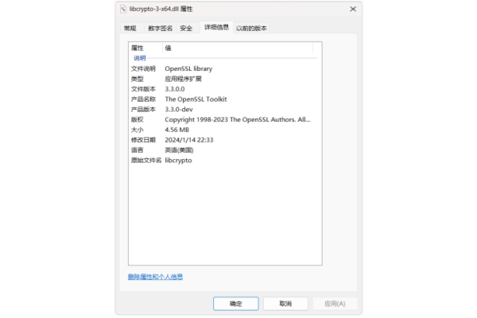Select the 文件版本 property label
Viewport: 477px width, 318px height.
143,89
